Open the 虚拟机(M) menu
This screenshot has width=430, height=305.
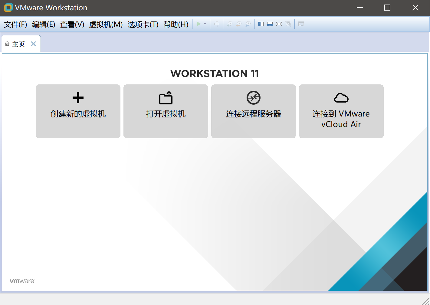(106, 24)
